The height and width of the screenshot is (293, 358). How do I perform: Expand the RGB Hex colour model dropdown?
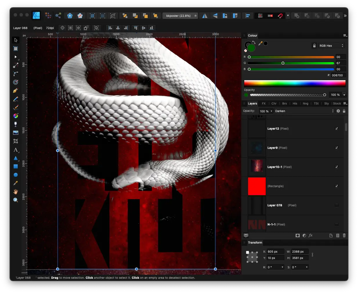[331, 46]
